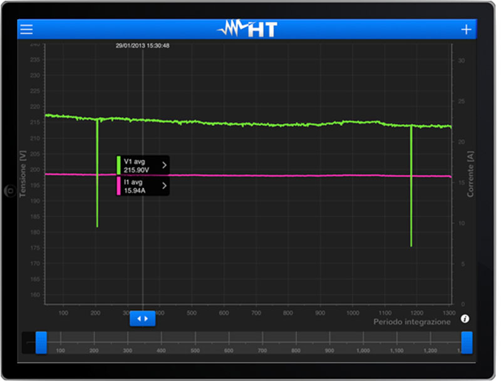
Task: Click the Periodo integrazione axis label
Action: tap(411, 322)
